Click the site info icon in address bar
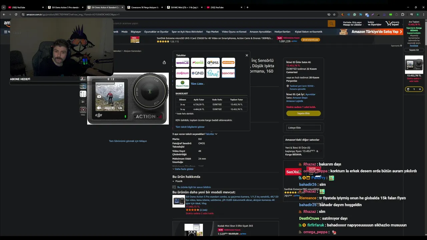The height and width of the screenshot is (240, 427). pos(23,14)
